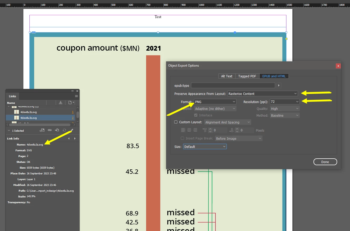Click thumbnail of selected 4dow8u3z.svg link
The height and width of the screenshot is (231, 350).
[x=17, y=118]
